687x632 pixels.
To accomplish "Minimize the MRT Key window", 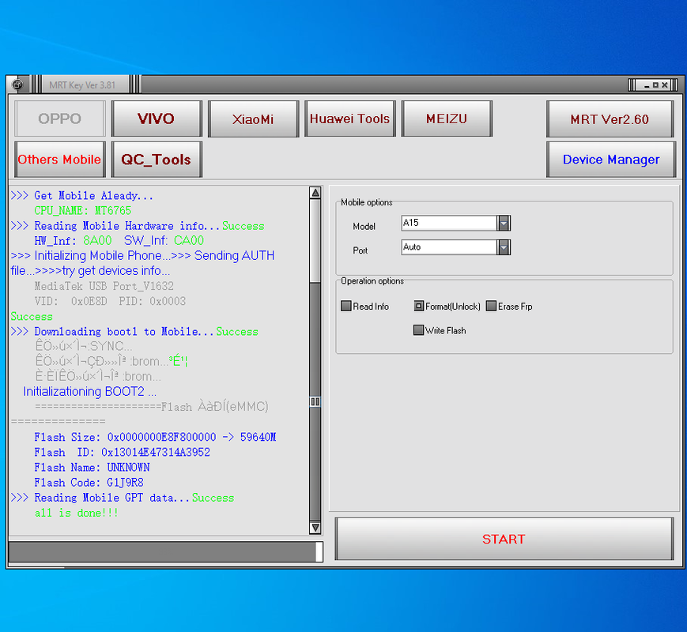I will tap(647, 85).
